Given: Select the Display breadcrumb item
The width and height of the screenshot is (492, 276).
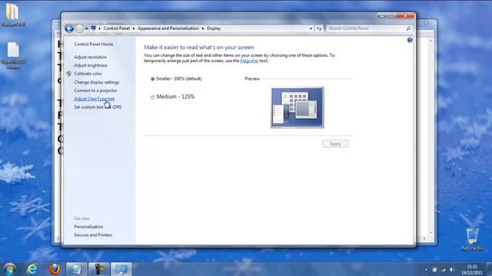Looking at the screenshot, I should pos(214,28).
